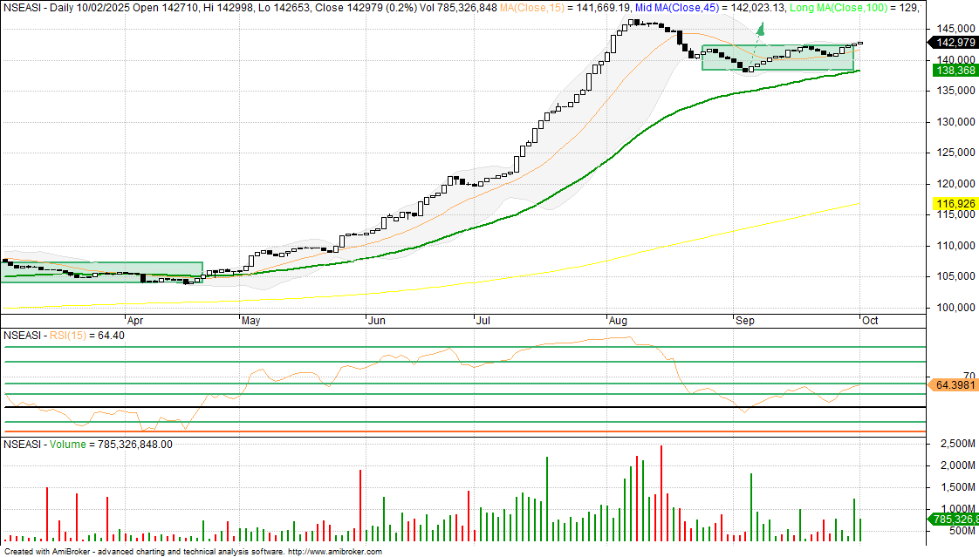Click the orange 64.3981 RSI value tag
The height and width of the screenshot is (557, 979).
tap(955, 384)
